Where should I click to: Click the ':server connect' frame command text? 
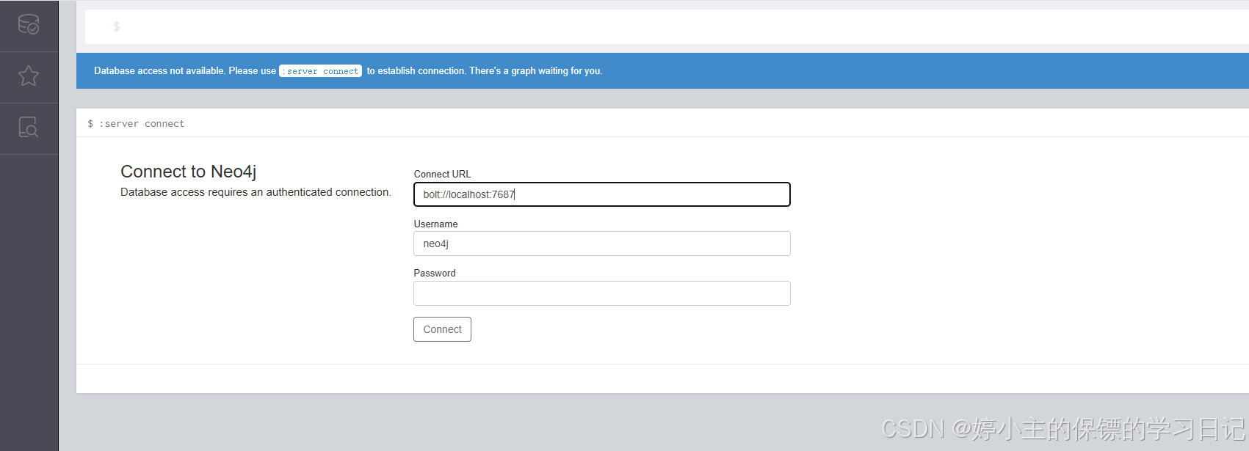point(142,124)
